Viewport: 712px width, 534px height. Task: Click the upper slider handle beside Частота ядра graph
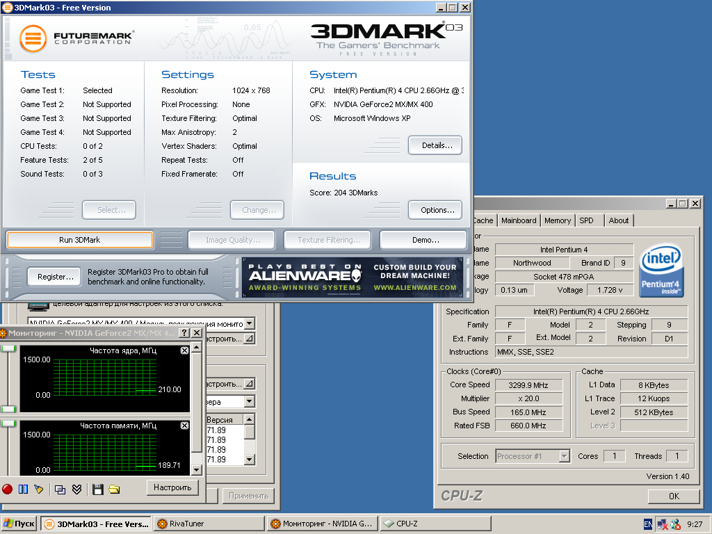[x=8, y=348]
